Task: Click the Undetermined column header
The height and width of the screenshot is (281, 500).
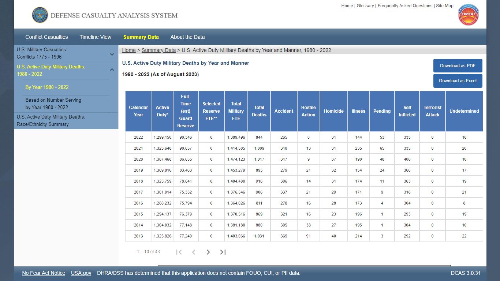Action: pyautogui.click(x=464, y=111)
